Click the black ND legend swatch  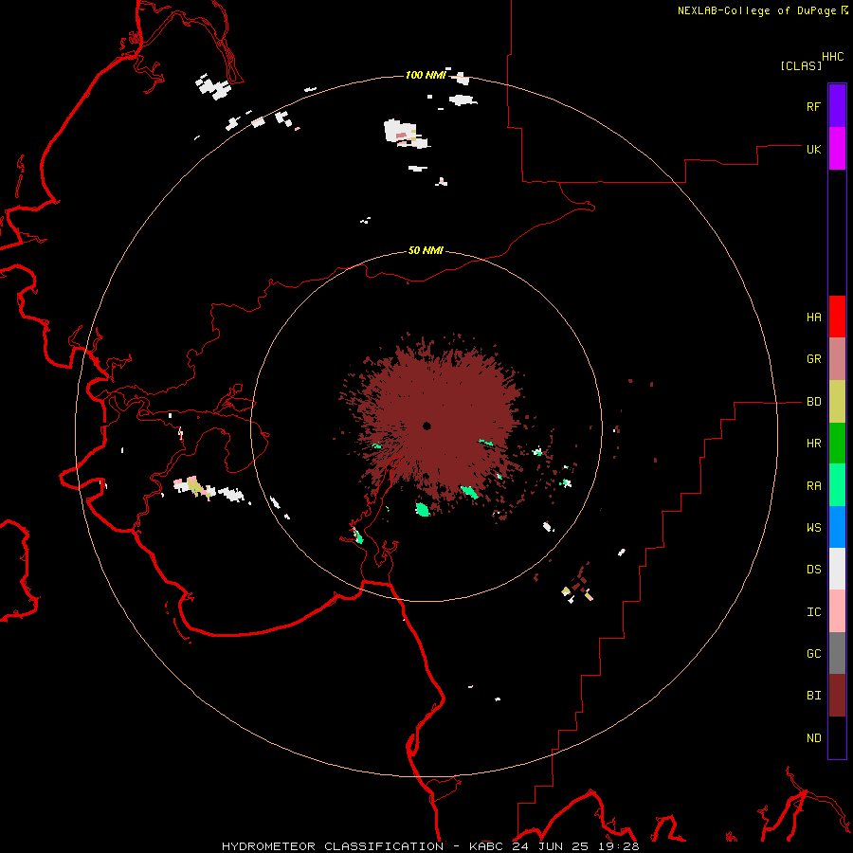pos(837,737)
